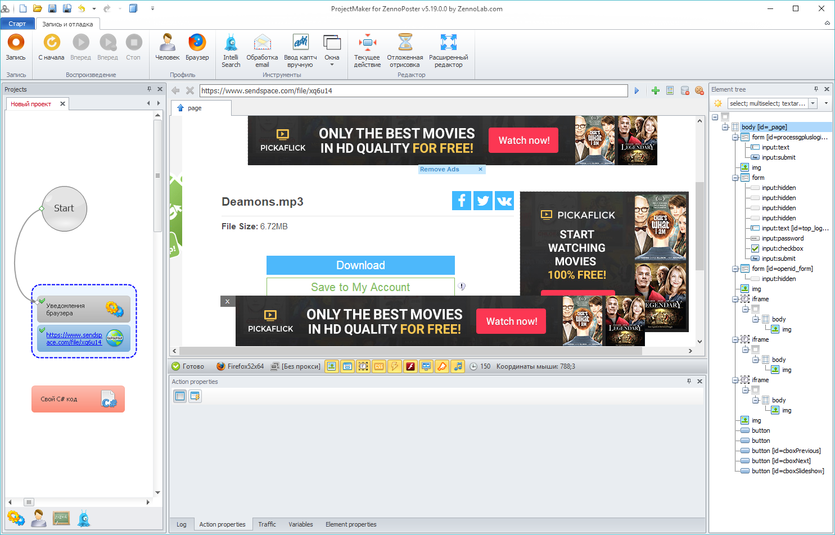Viewport: 835px width, 535px height.
Task: Clear cookies using the cookie icon
Action: 699,90
